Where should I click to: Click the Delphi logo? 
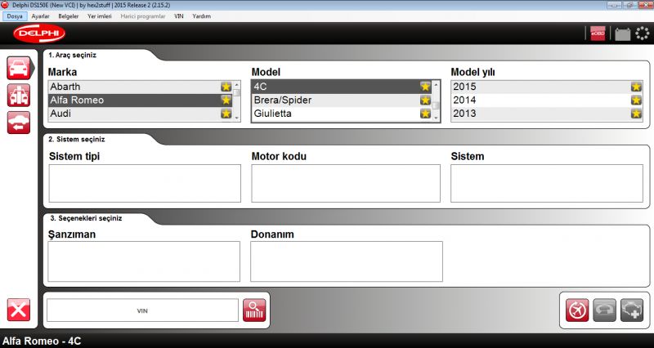click(39, 33)
